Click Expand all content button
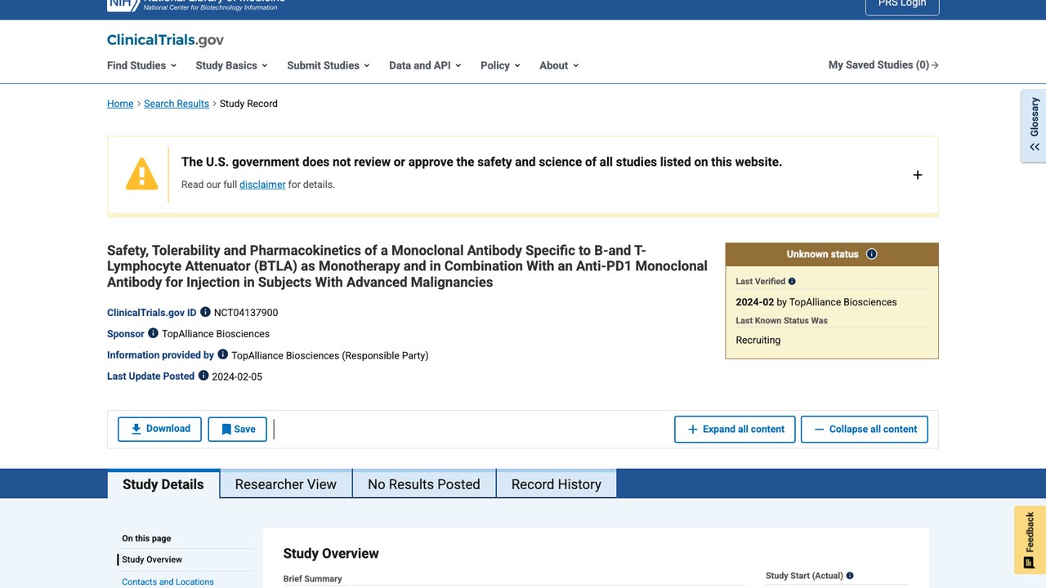 click(x=735, y=429)
